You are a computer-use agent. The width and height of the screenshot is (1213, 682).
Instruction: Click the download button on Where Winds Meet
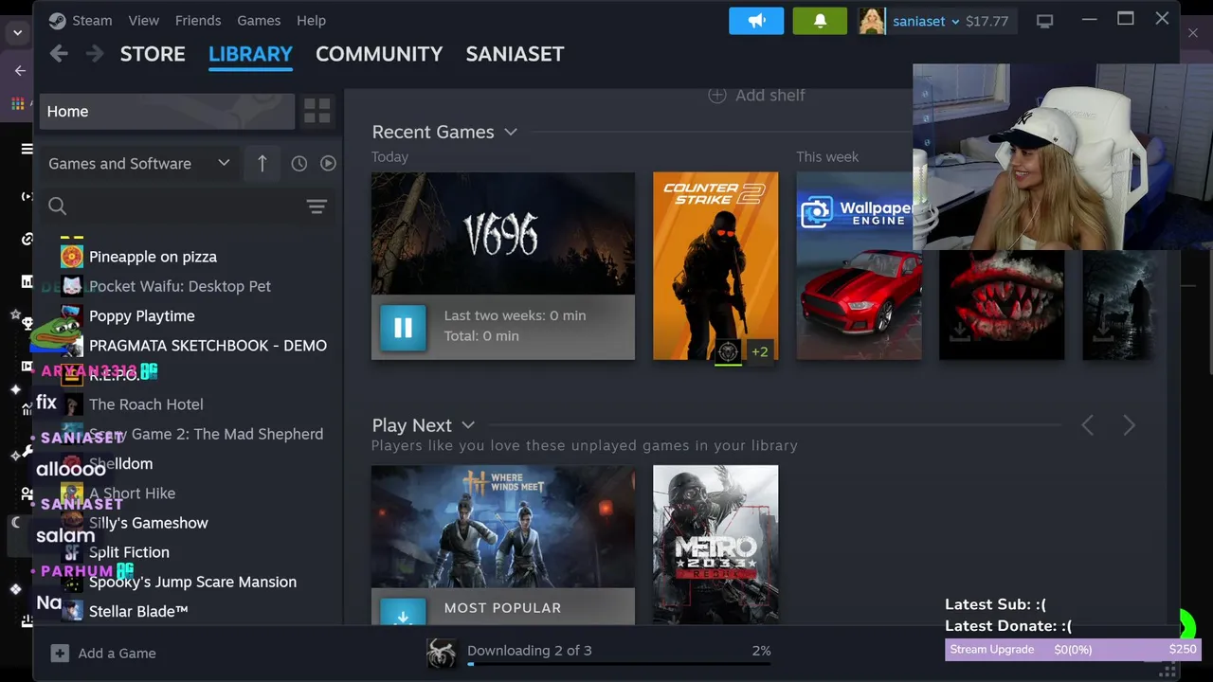click(403, 611)
